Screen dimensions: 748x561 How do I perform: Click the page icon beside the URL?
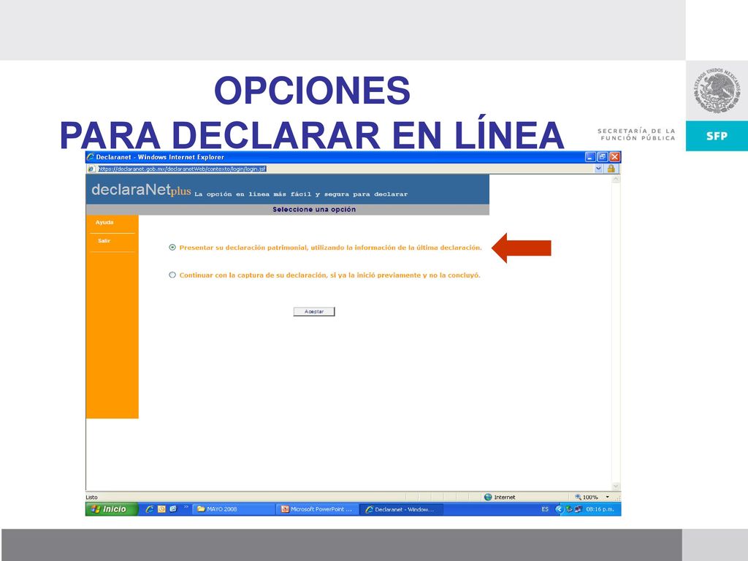tap(91, 169)
